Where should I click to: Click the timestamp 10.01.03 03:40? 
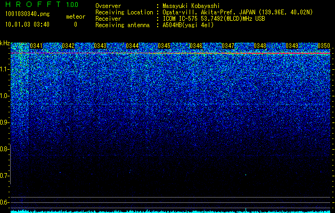coord(27,24)
